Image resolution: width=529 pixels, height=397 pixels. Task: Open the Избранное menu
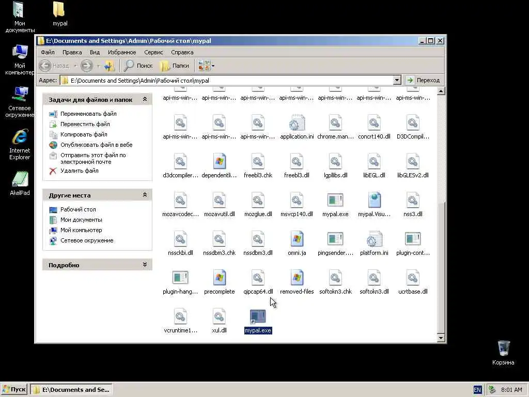[x=122, y=52]
